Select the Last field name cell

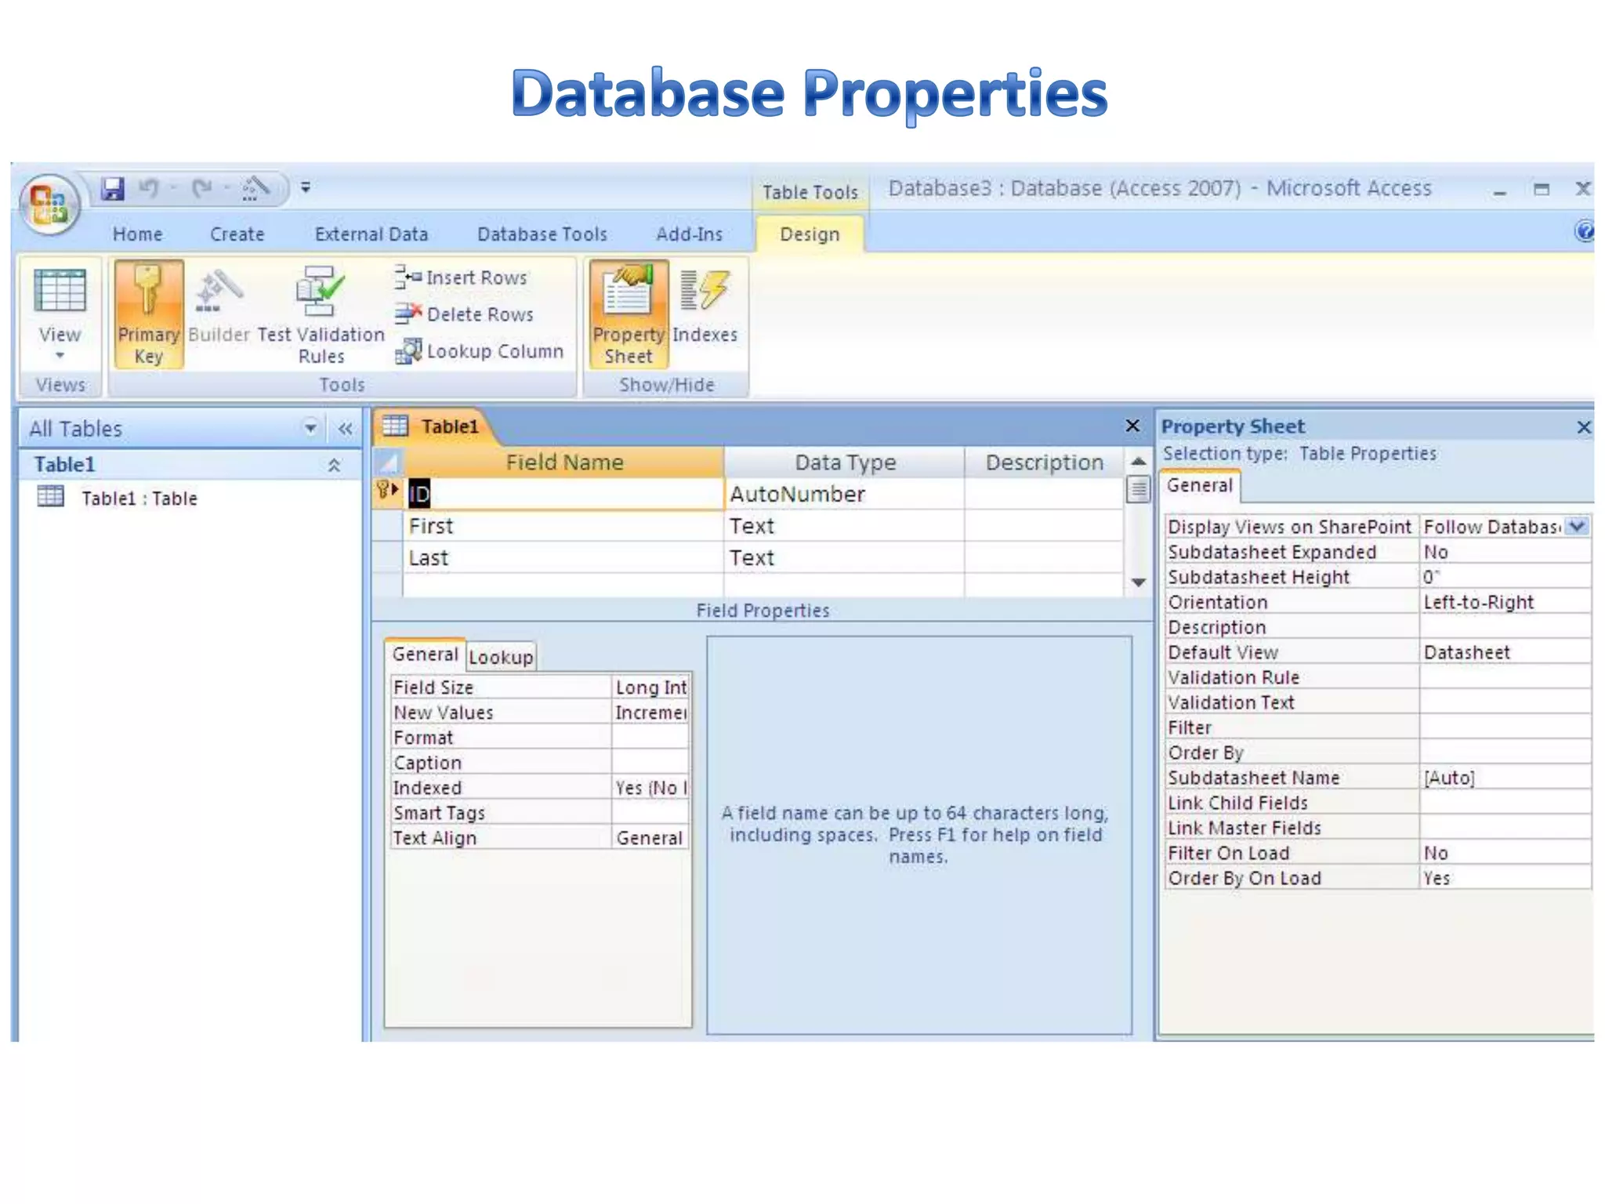pos(563,558)
